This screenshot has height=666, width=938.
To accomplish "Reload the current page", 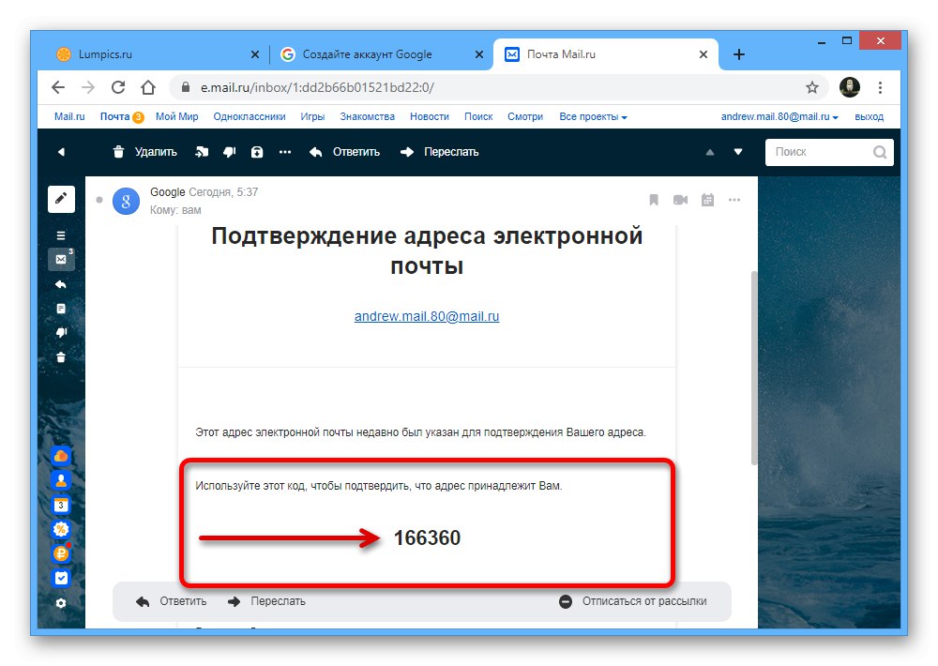I will [118, 87].
